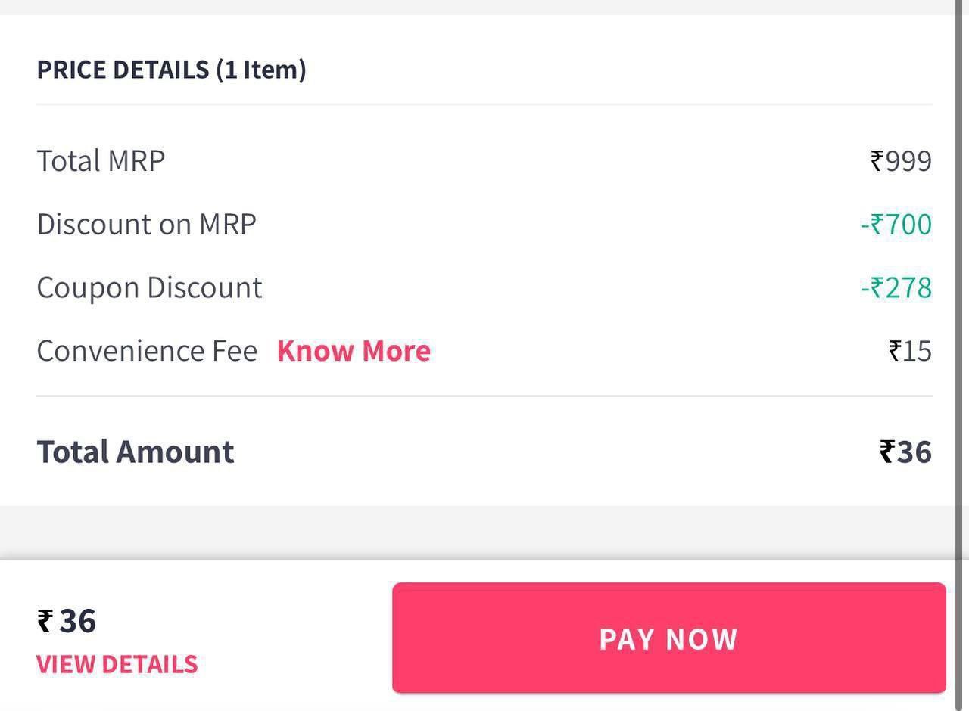
Task: Select the Total Amount label
Action: coord(136,451)
